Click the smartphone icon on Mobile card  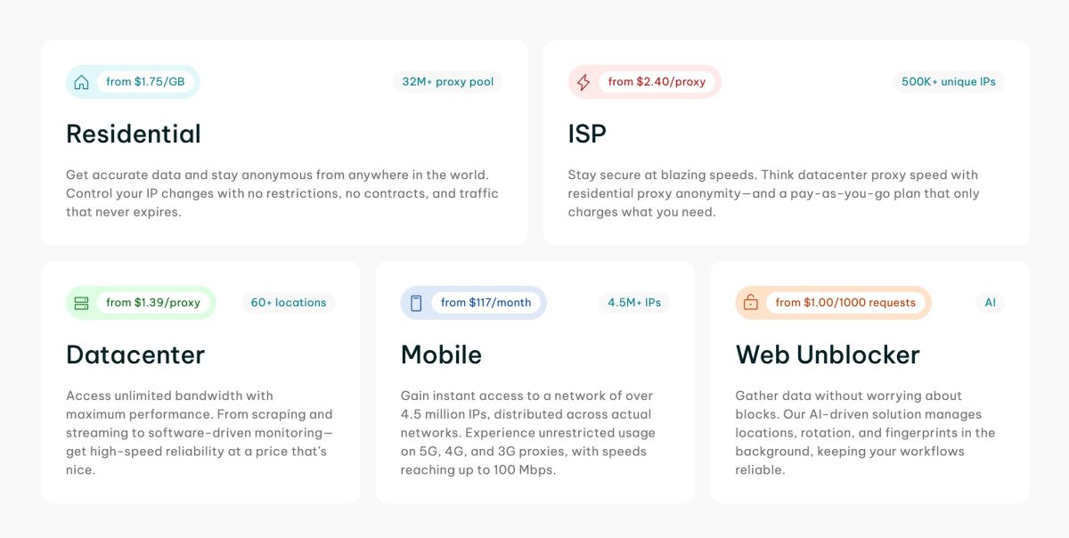415,302
